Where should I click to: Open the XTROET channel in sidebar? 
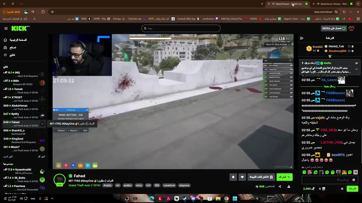tap(24, 99)
